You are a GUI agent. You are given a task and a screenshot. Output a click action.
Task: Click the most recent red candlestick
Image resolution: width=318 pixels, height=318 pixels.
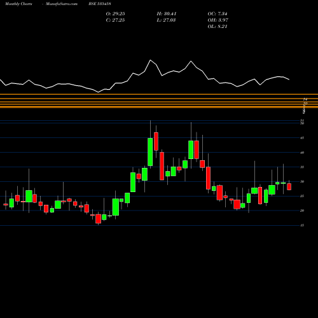click(289, 187)
